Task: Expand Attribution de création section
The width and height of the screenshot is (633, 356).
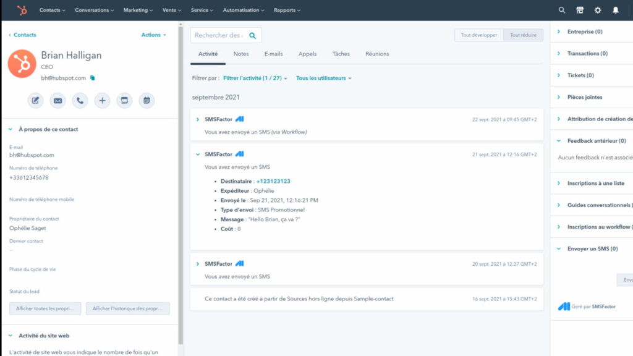Action: [559, 119]
